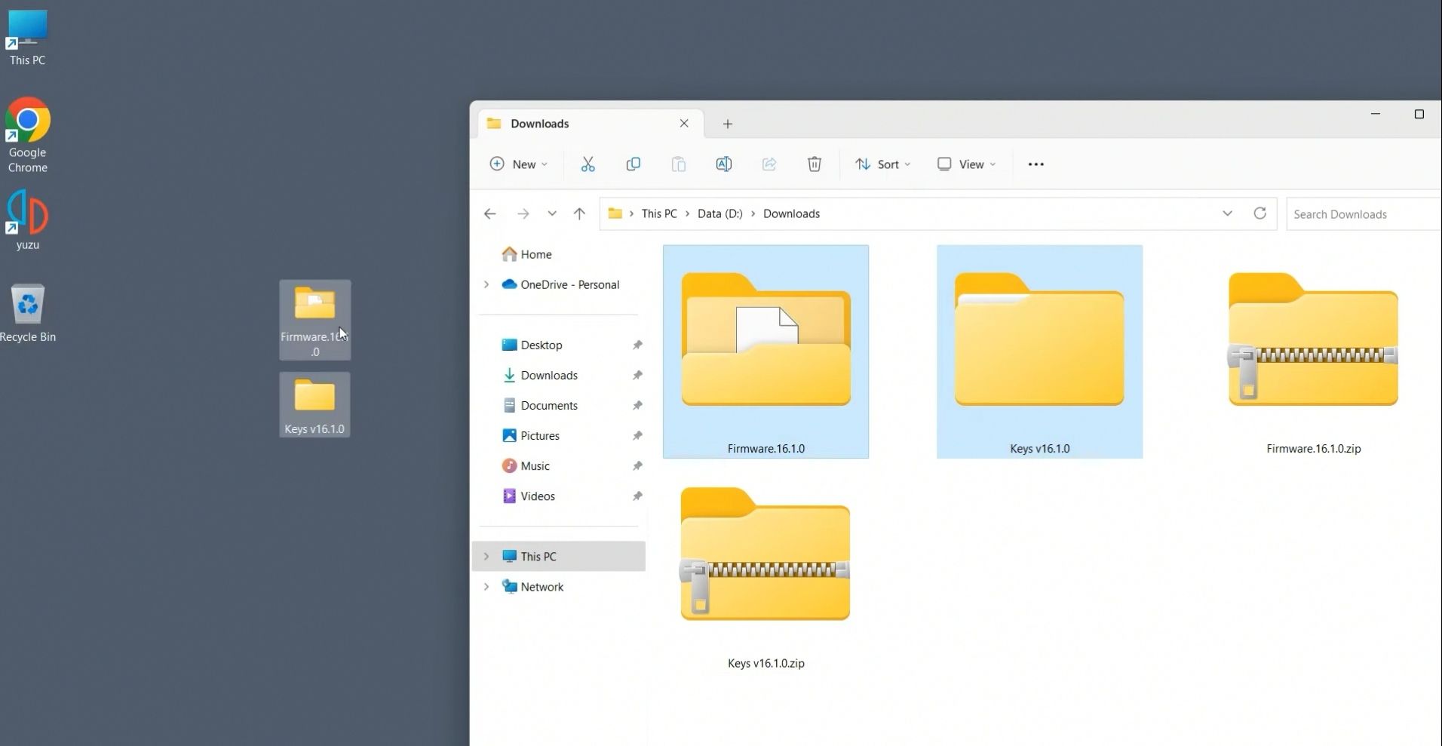Click the Cut scissors icon in toolbar
This screenshot has height=746, width=1442.
pyautogui.click(x=588, y=164)
